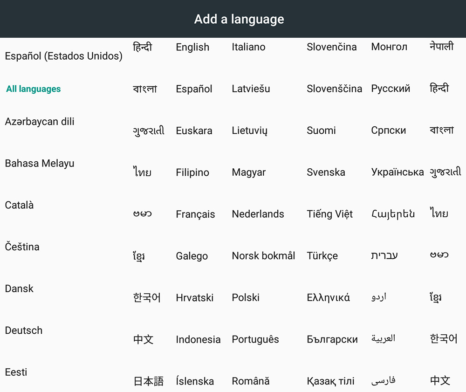Choose Українська language
The image size is (466, 392).
(397, 172)
